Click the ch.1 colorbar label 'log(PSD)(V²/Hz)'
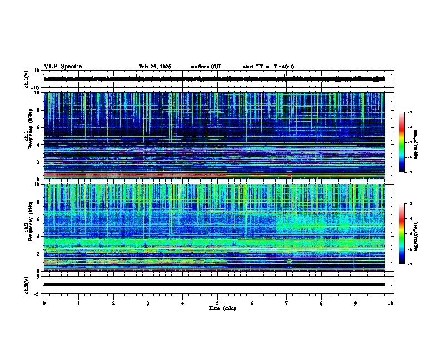The width and height of the screenshot is (440, 340). coord(416,144)
